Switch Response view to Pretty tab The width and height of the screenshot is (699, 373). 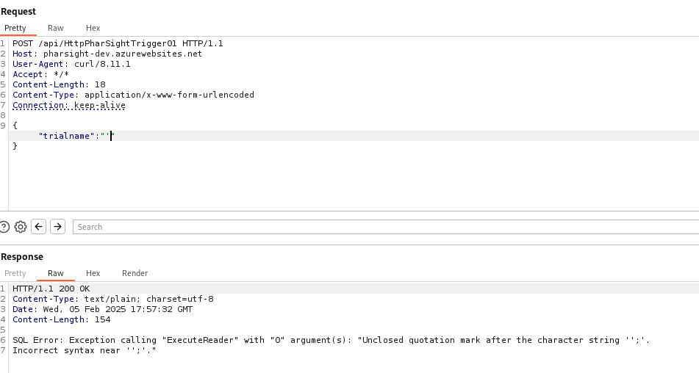pos(15,273)
